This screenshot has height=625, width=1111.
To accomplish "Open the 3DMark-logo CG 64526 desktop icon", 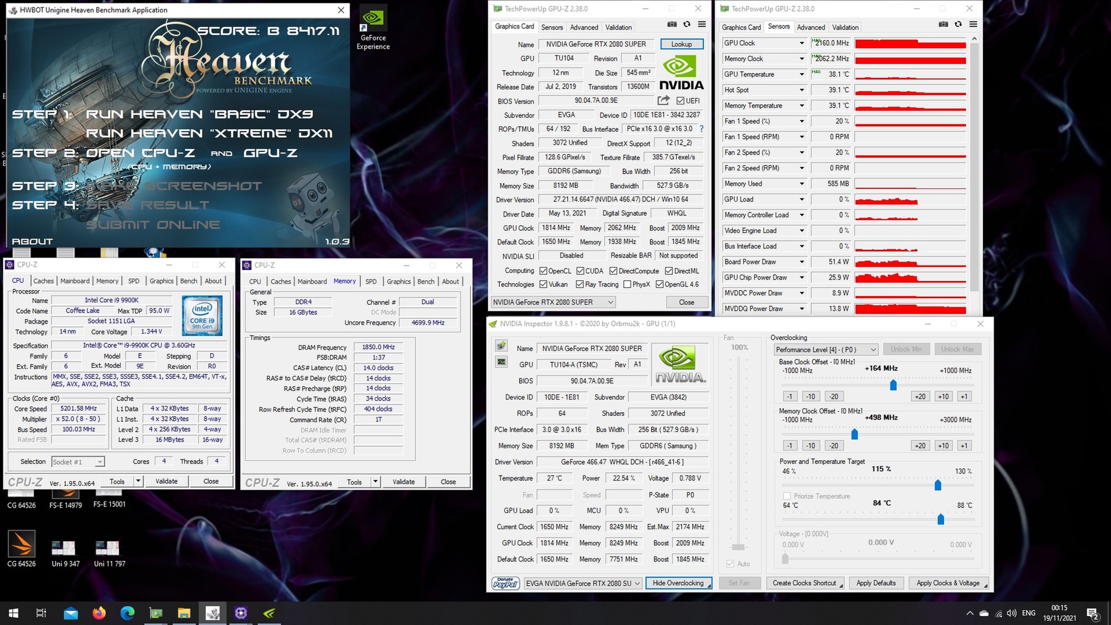I will (x=21, y=549).
